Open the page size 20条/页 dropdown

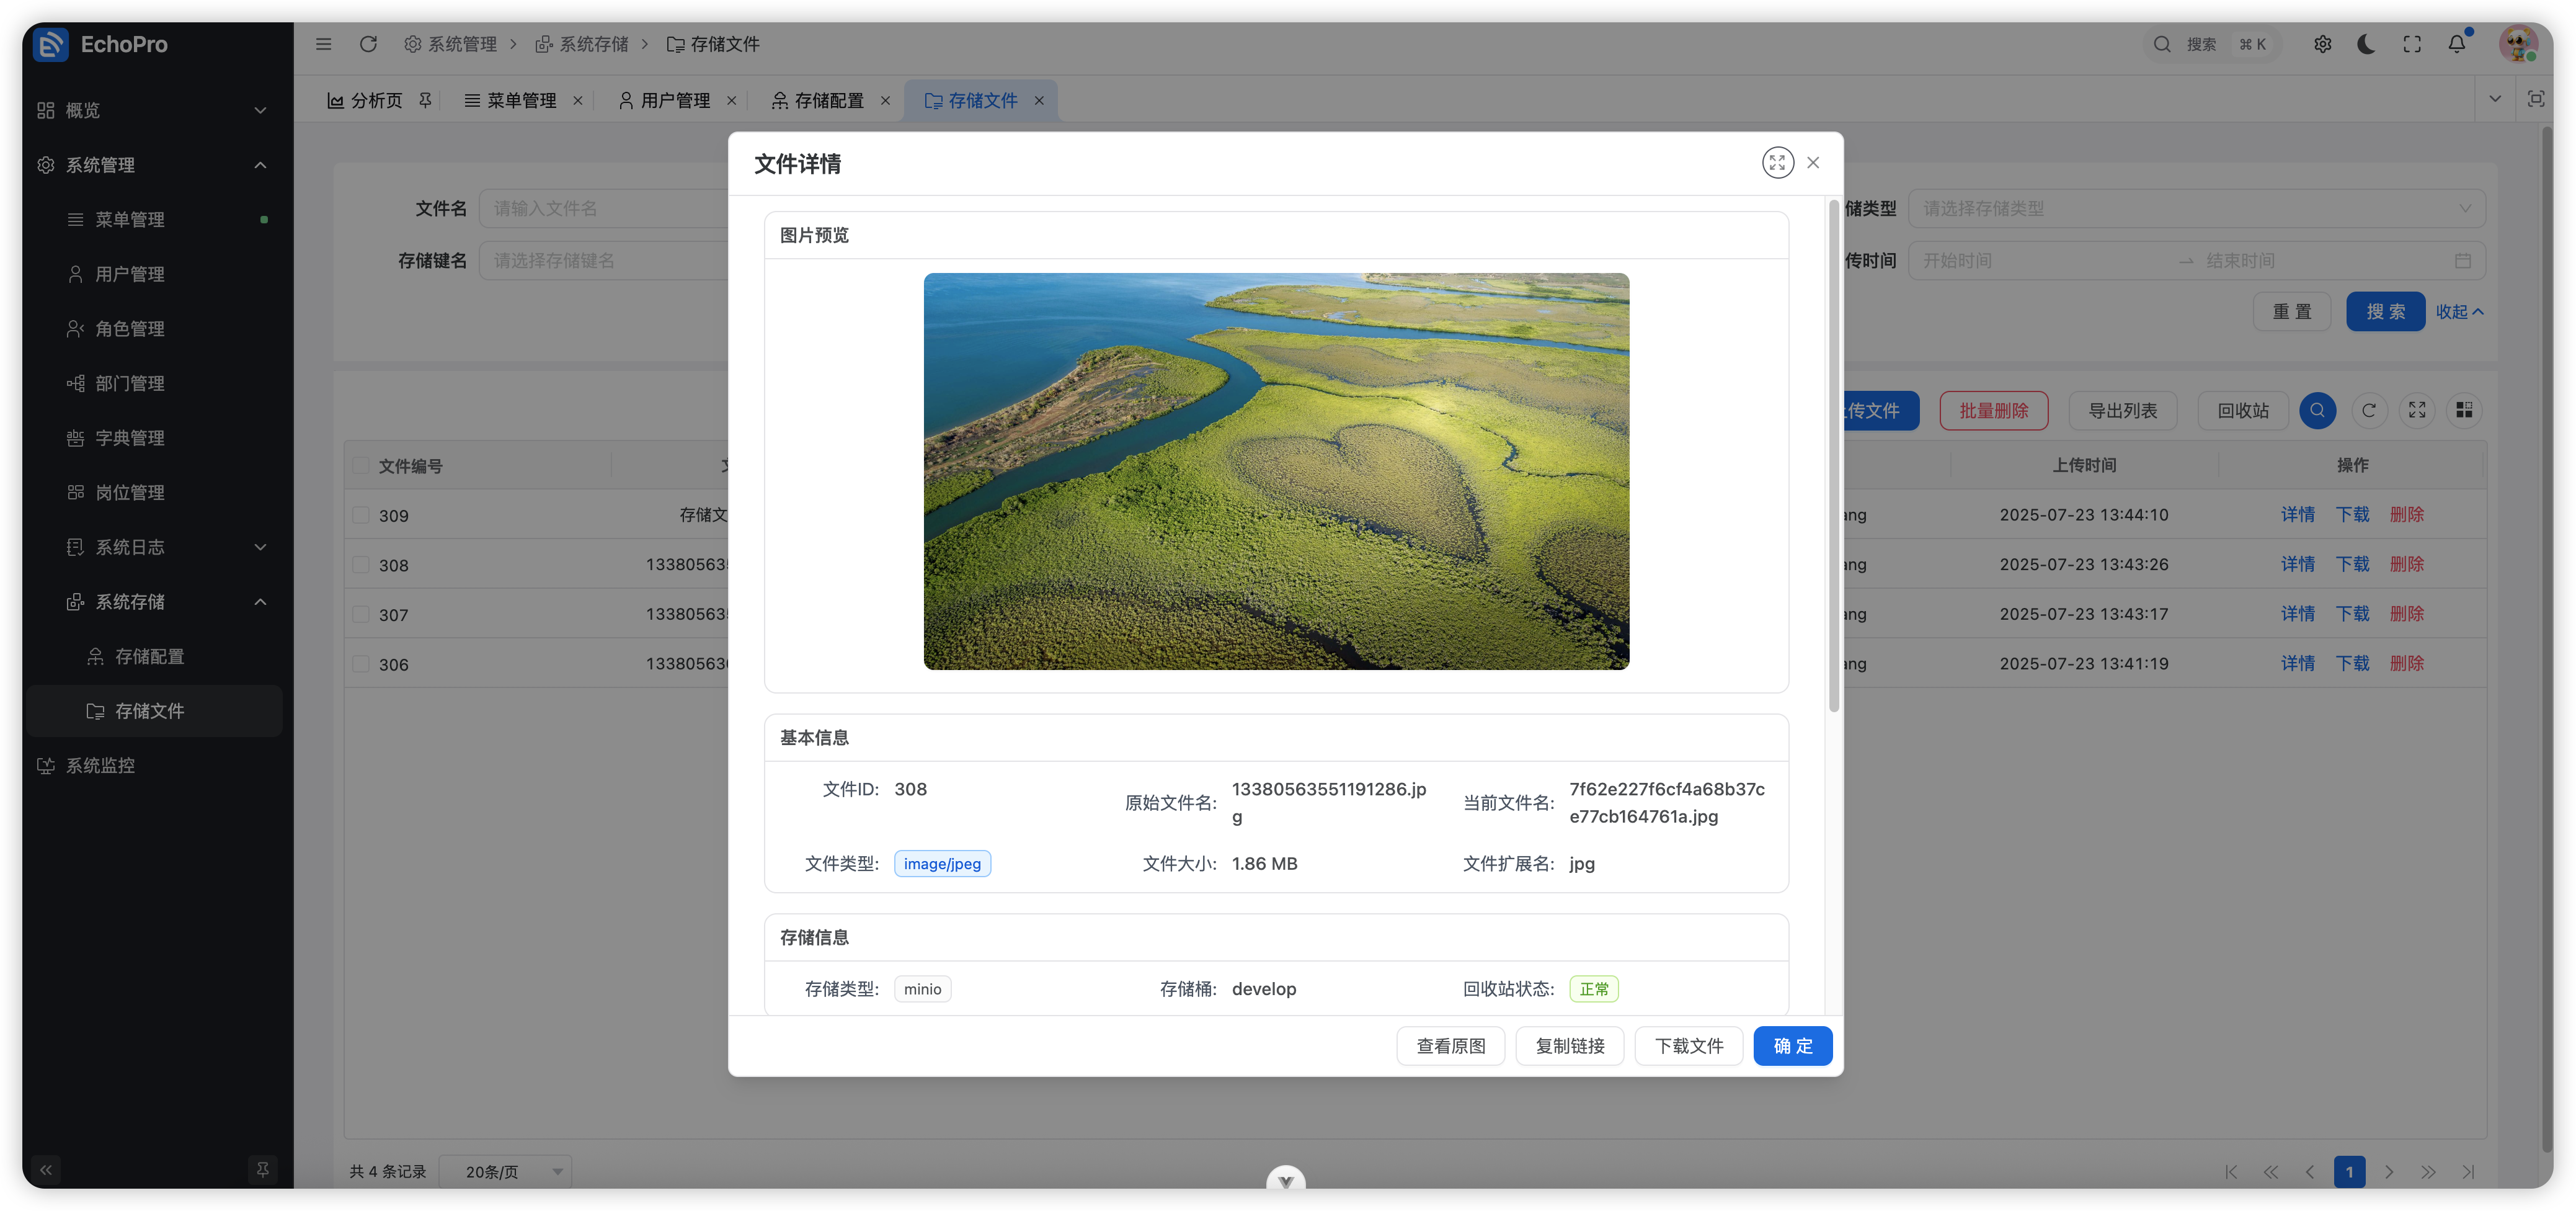505,1171
